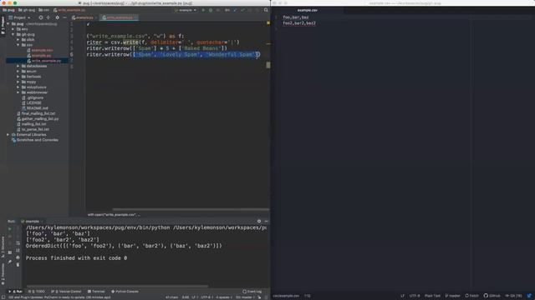Select example.csv tab in Atom window
The height and width of the screenshot is (300, 535).
tap(307, 10)
